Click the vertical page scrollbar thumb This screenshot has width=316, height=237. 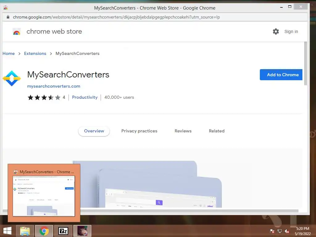(x=306, y=64)
